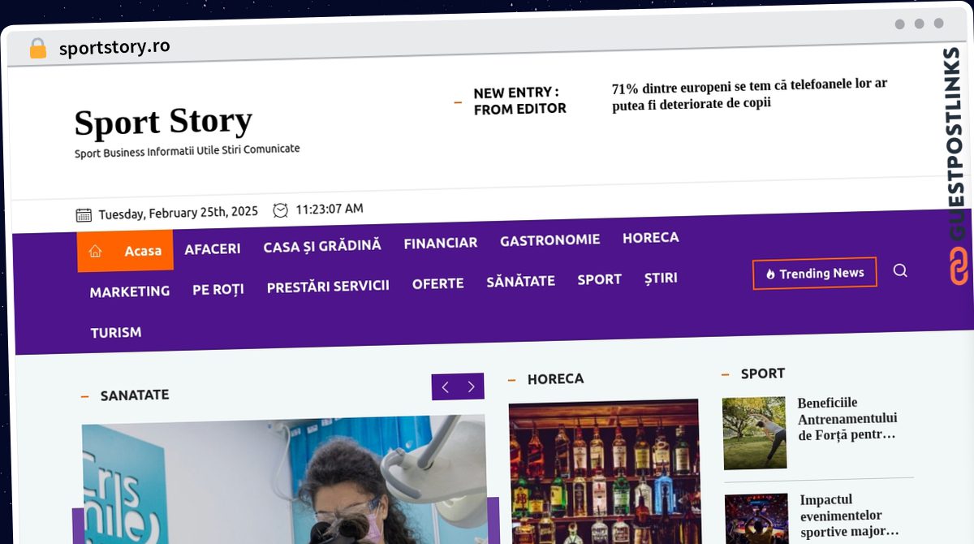The width and height of the screenshot is (974, 544).
Task: Go to previous Sanatate slide arrow
Action: 445,387
